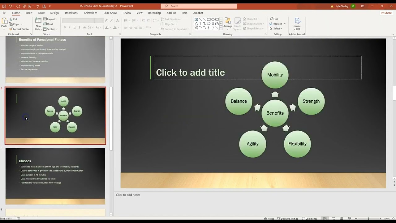Toggle Strikethrough formatting

pyautogui.click(x=84, y=27)
